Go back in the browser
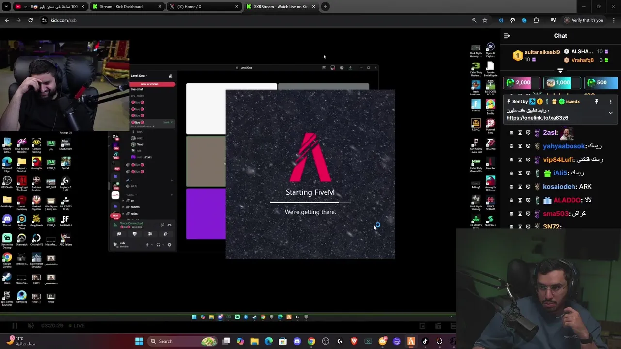Screen dimensions: 621x349 [x=7, y=20]
